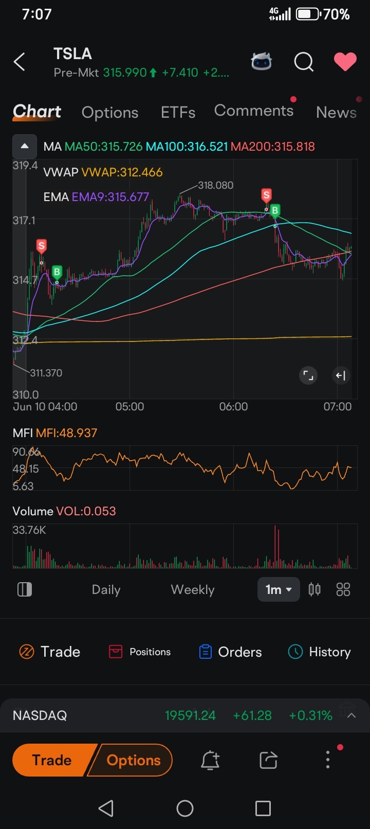The image size is (370, 829).
Task: Tap the Android back navigation button
Action: tap(106, 808)
